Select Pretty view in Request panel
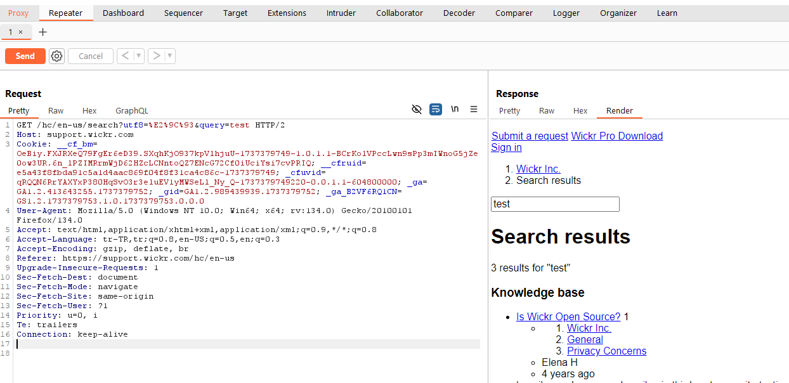 pyautogui.click(x=19, y=110)
